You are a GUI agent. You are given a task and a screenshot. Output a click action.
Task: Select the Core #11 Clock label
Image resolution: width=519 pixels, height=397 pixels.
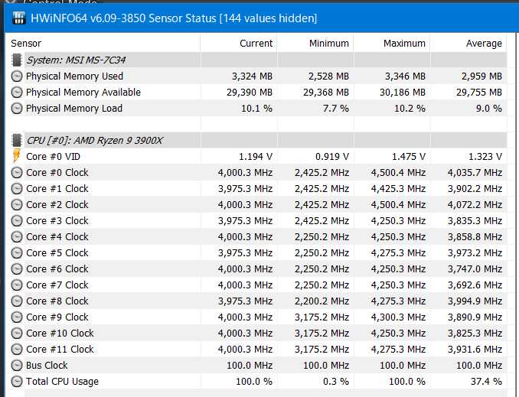(x=60, y=350)
